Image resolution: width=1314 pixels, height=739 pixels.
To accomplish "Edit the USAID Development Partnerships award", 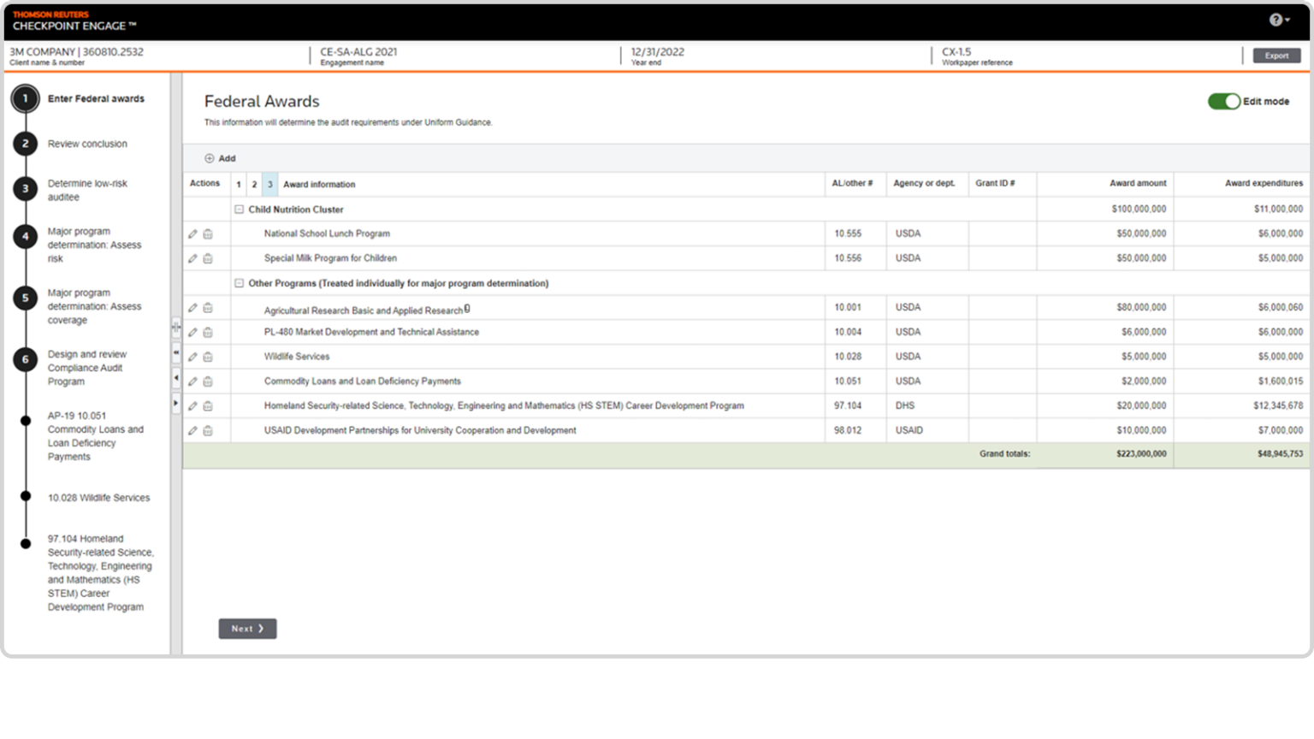I will click(x=192, y=431).
